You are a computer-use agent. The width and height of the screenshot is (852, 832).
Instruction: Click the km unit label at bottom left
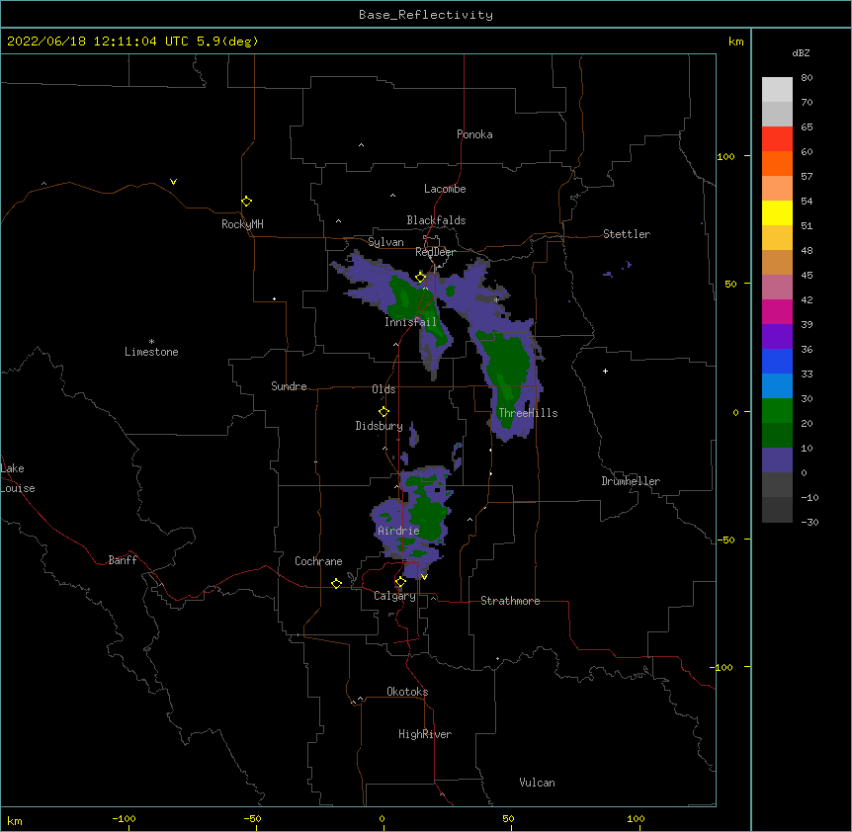[15, 820]
